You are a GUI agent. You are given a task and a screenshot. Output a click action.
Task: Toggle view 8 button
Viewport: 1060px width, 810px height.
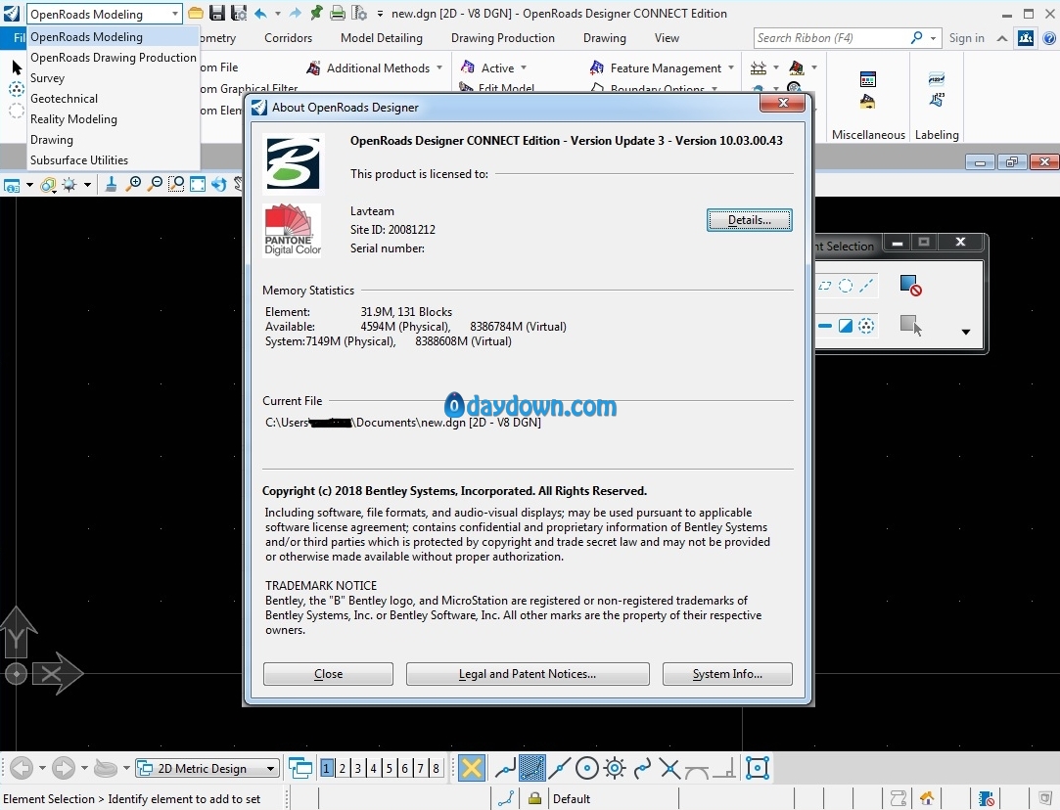click(436, 768)
